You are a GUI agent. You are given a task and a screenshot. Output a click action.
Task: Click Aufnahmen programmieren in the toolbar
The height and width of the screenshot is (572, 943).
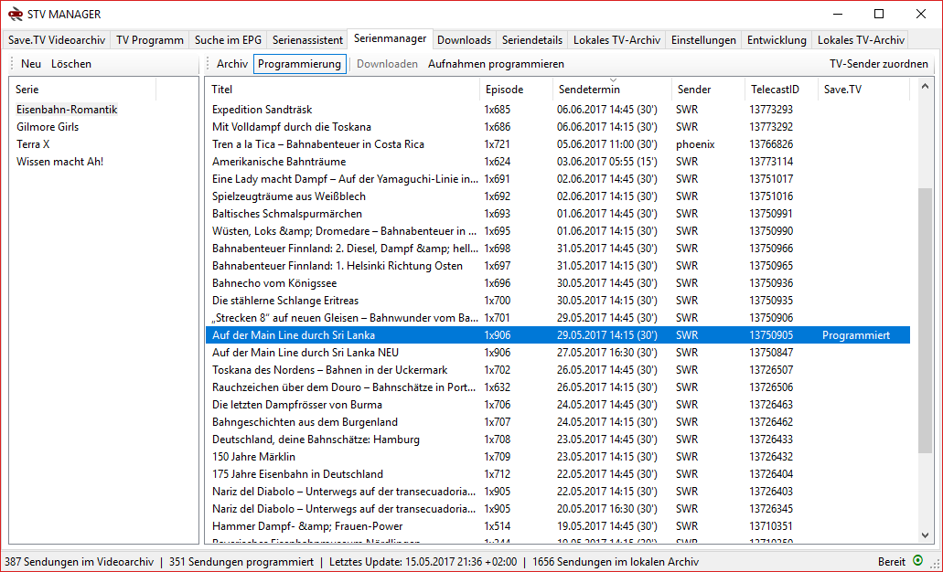pyautogui.click(x=496, y=64)
